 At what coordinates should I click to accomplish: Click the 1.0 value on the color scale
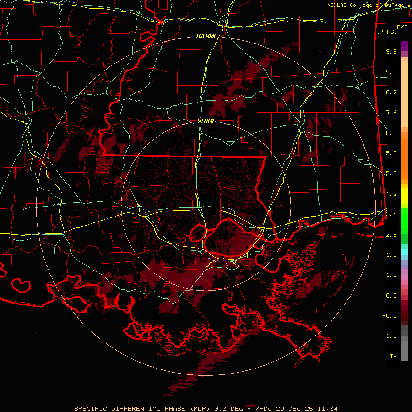[x=391, y=275]
